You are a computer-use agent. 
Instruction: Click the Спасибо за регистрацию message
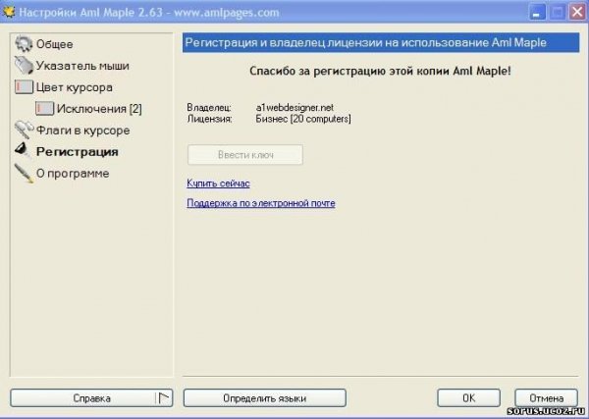pos(380,71)
